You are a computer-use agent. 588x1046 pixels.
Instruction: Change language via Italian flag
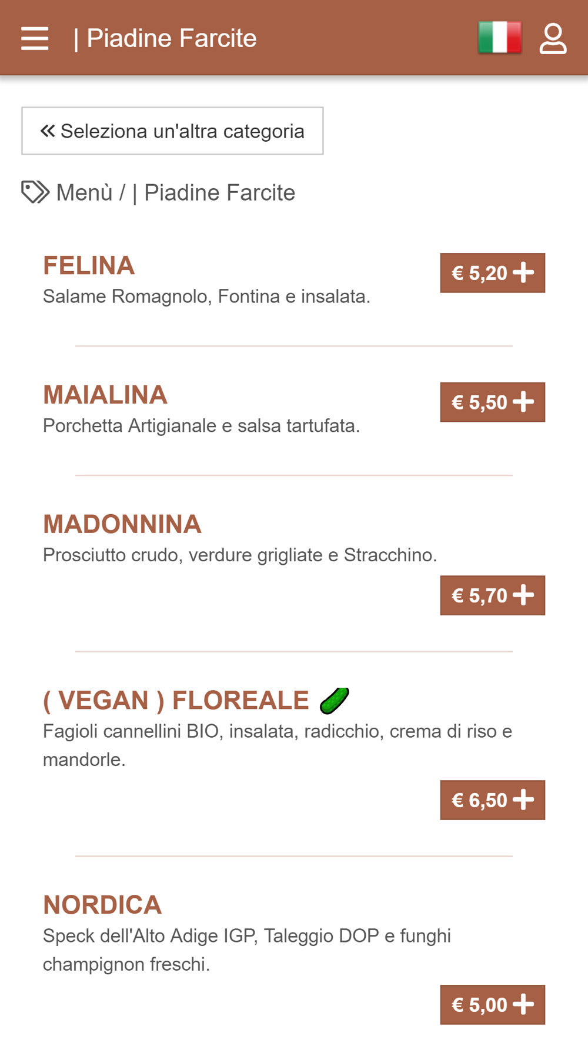(x=500, y=38)
